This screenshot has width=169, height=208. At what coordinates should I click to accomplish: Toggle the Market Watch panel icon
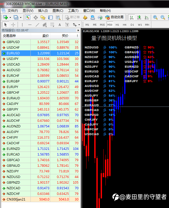point(28,17)
